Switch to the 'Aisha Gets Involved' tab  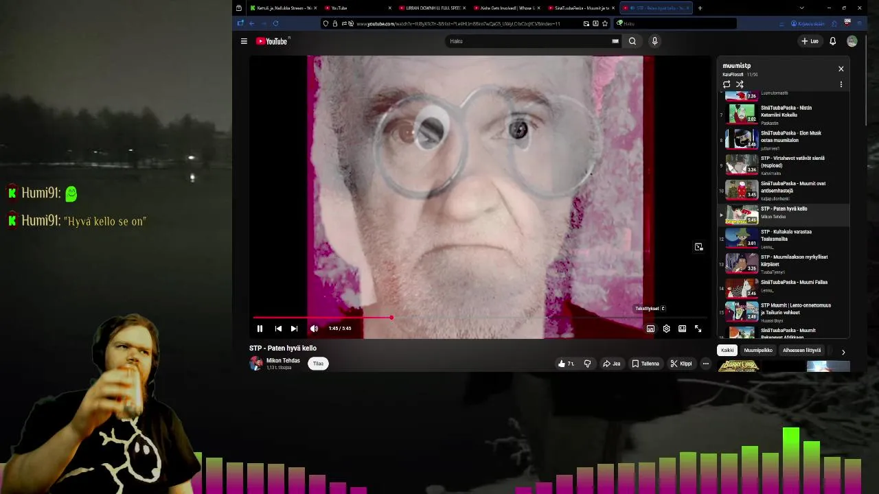507,8
